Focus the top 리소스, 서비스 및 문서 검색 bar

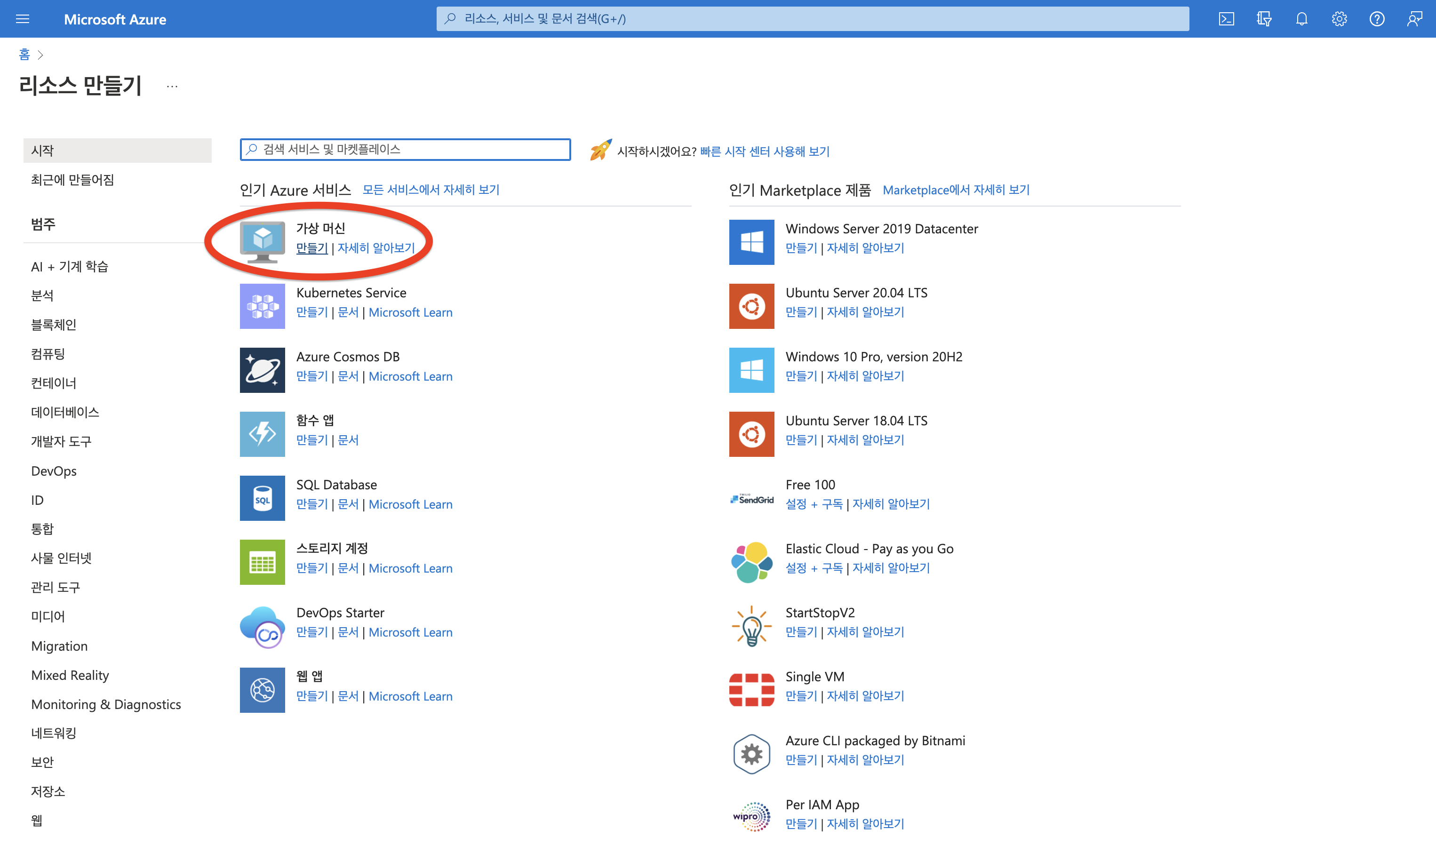tap(812, 18)
